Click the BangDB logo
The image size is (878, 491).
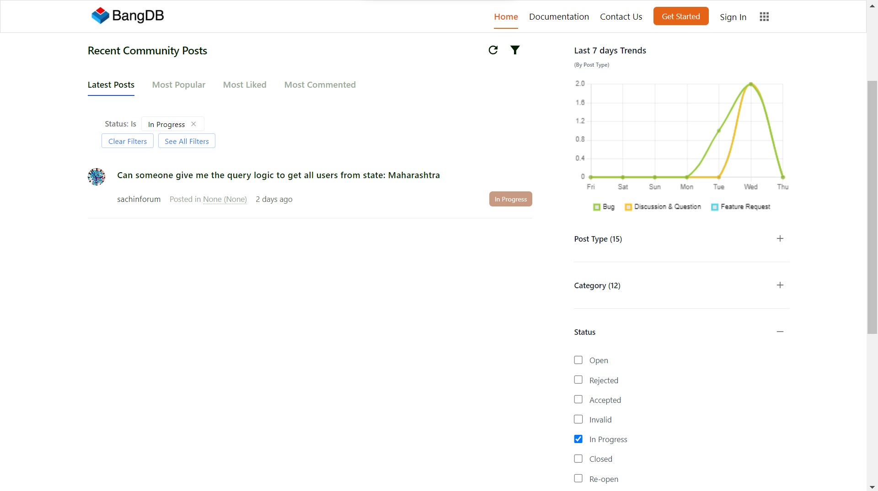(127, 16)
